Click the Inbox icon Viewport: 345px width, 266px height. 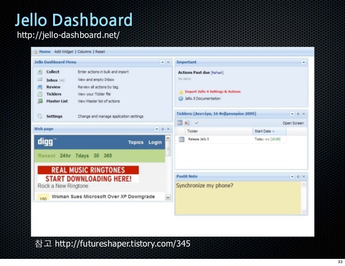[40, 80]
